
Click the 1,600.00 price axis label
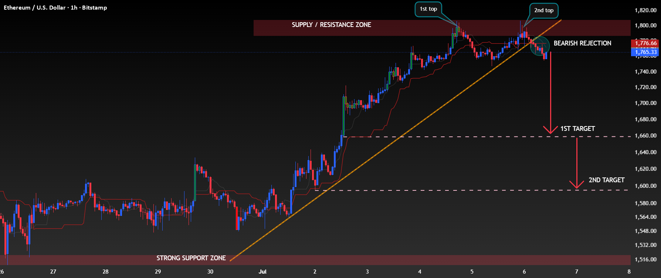click(645, 186)
